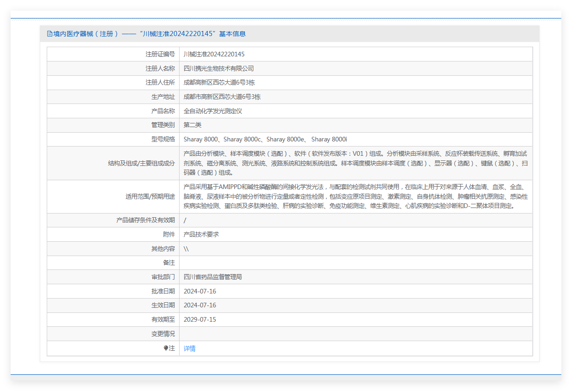The image size is (572, 391).
Task: Select expiry date 2029-07-15
Action: (200, 319)
